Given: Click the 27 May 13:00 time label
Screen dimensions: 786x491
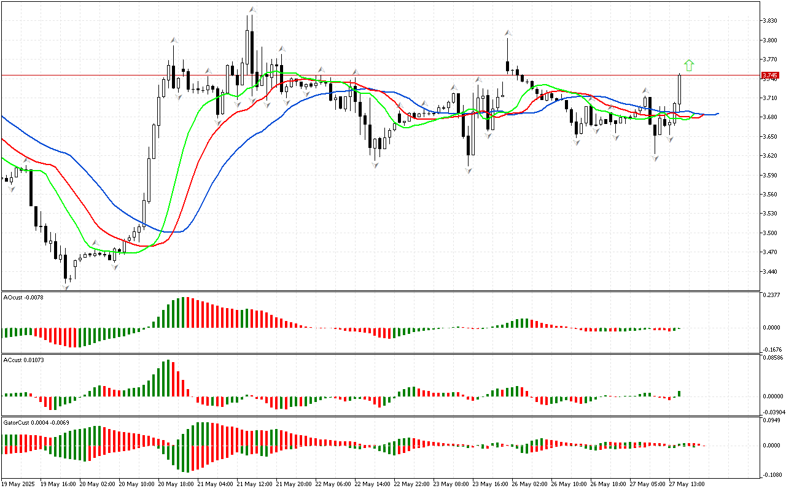Looking at the screenshot, I should 687,484.
